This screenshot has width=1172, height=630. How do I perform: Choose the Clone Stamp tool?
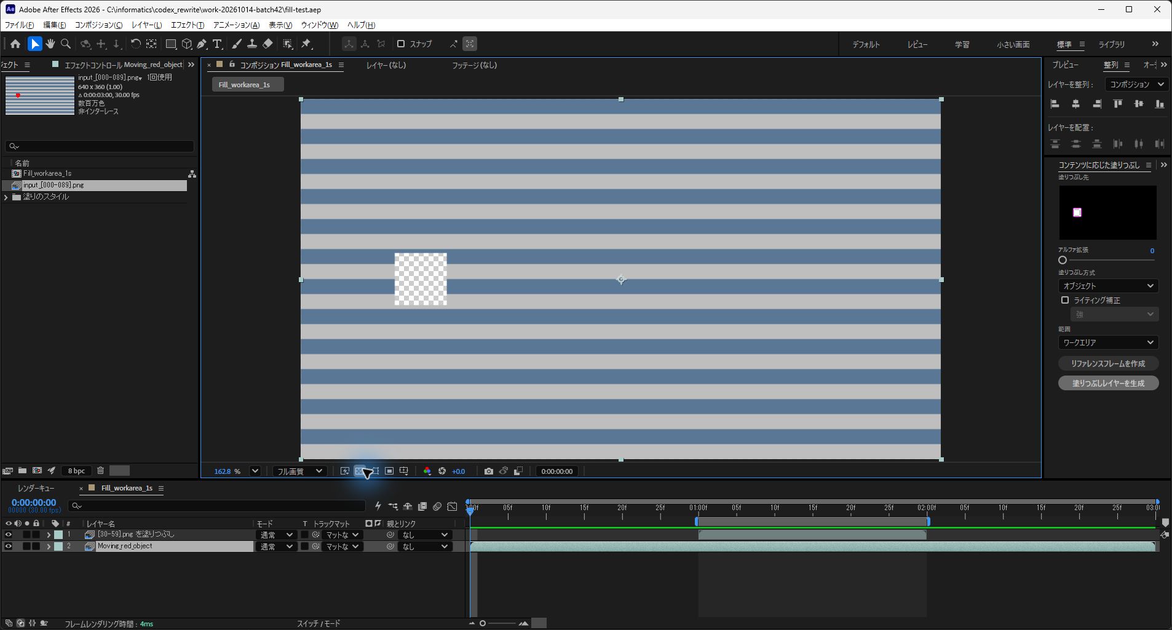coord(252,44)
